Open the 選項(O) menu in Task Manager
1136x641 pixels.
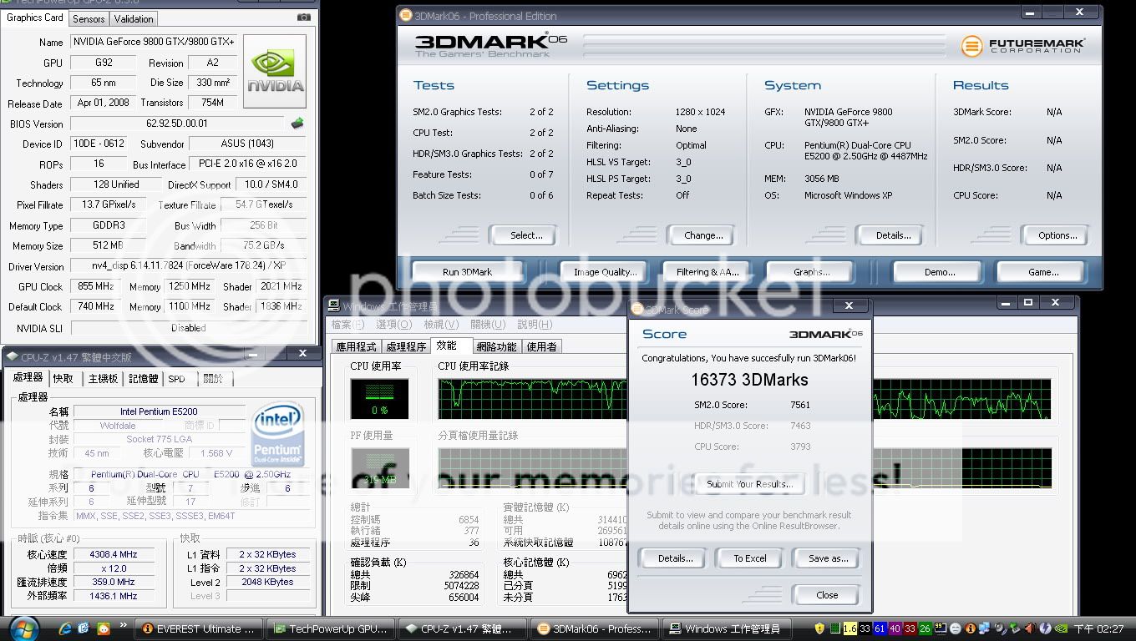(x=393, y=324)
